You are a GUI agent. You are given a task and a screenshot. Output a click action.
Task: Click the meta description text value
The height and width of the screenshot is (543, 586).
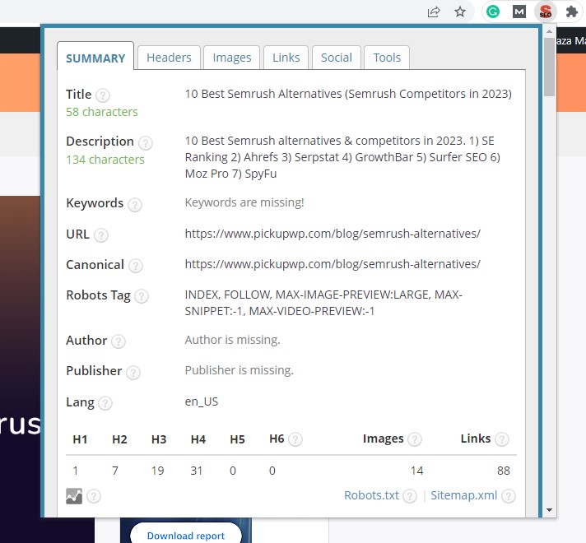(342, 157)
